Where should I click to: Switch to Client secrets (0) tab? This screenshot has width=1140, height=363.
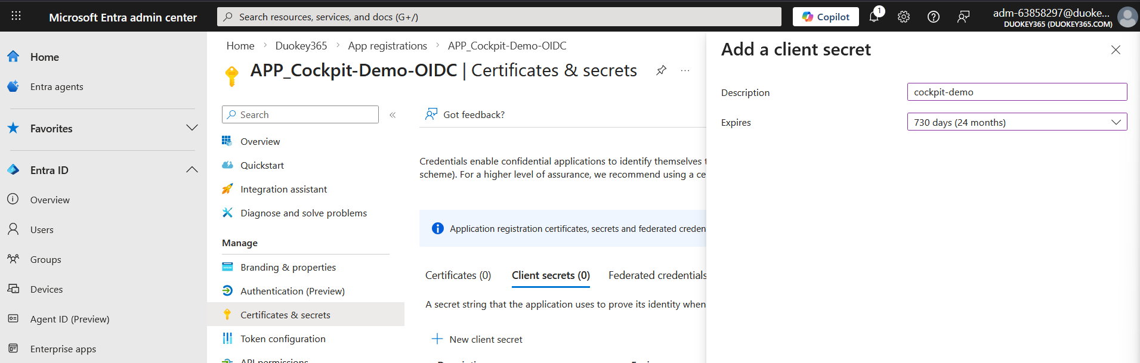point(551,275)
